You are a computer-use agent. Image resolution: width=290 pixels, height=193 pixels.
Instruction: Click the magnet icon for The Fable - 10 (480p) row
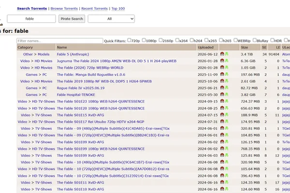222,162
